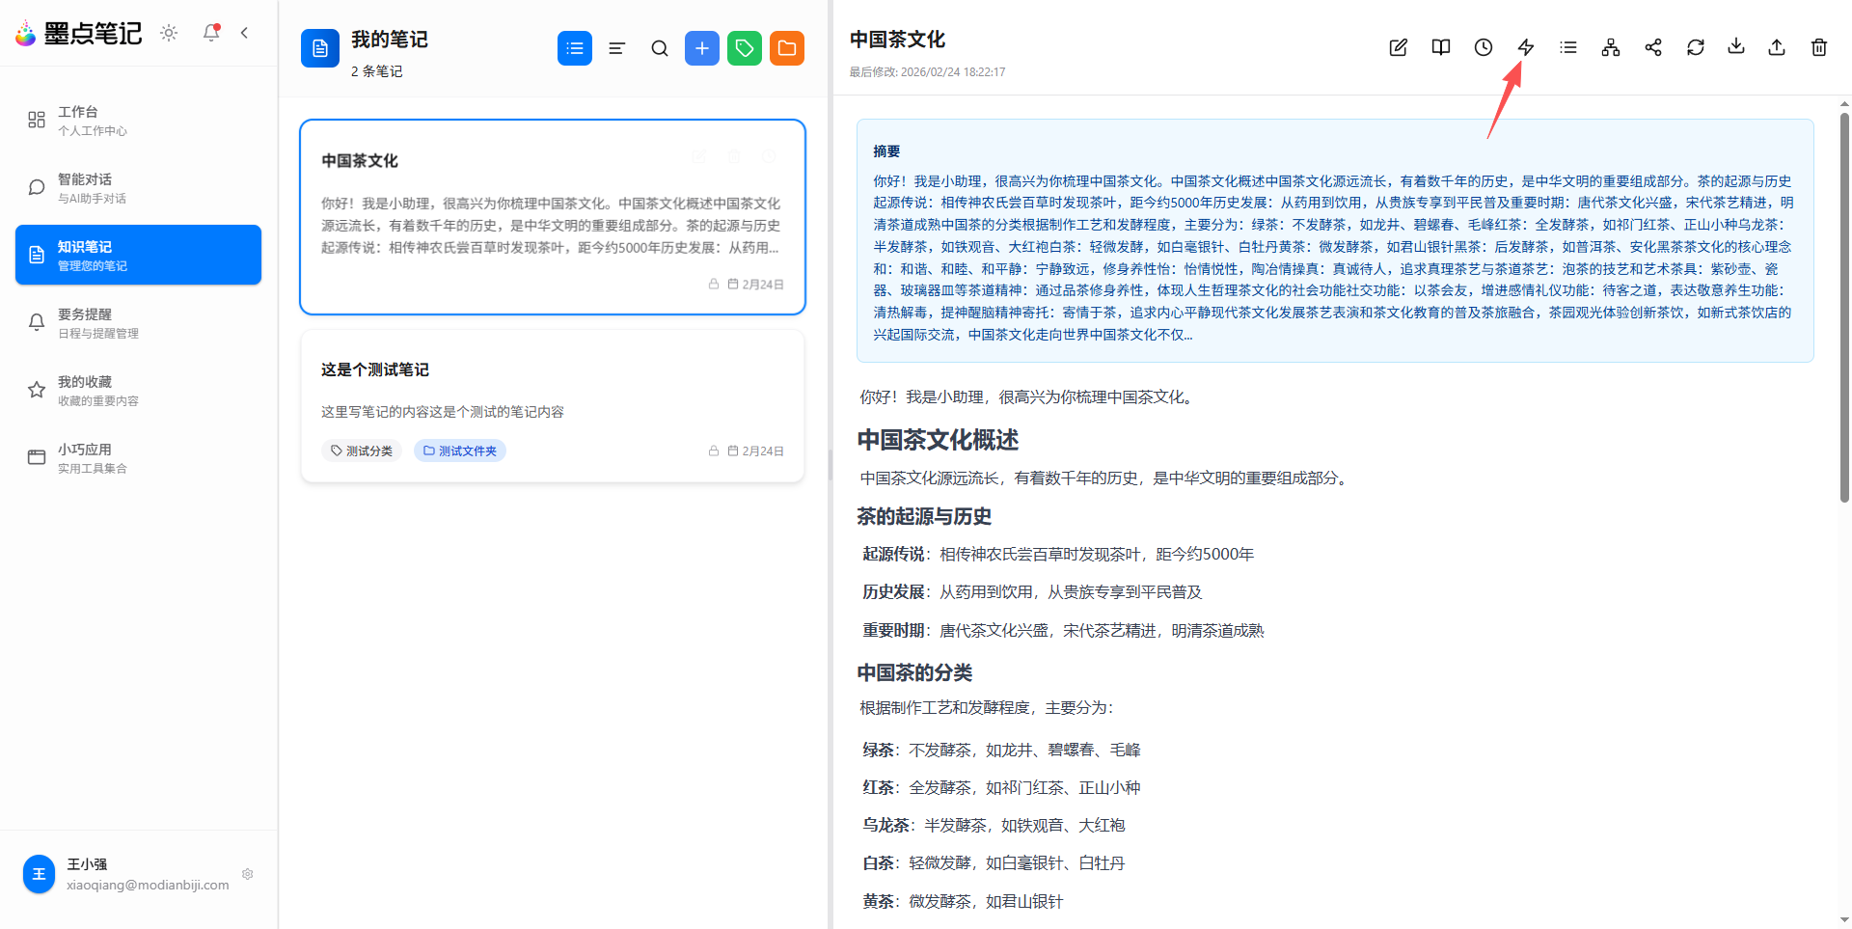The height and width of the screenshot is (929, 1852).
Task: Collapse the sidebar using the chevron arrow
Action: coord(243,33)
